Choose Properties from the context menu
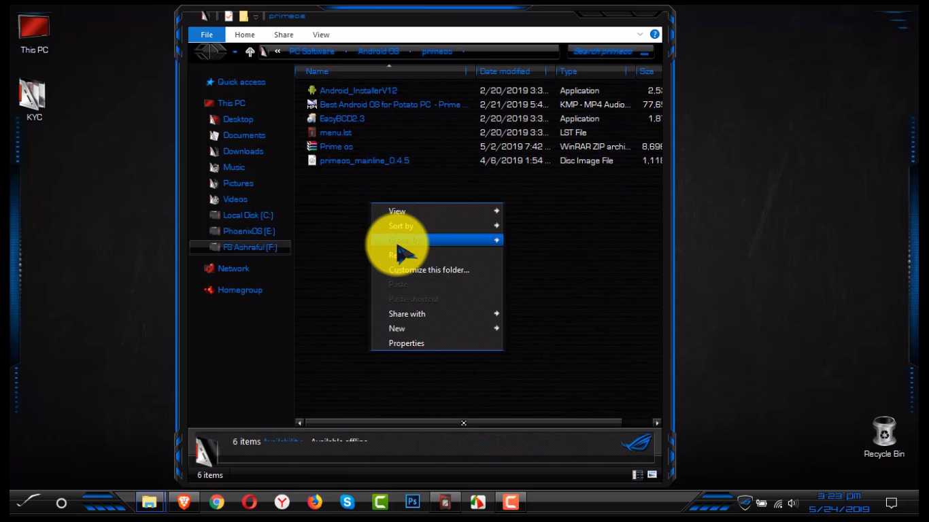This screenshot has height=522, width=929. pos(437,343)
